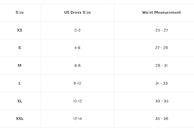This screenshot has height=130, width=194.
Task: Select the M size cell
Action: (20, 65)
